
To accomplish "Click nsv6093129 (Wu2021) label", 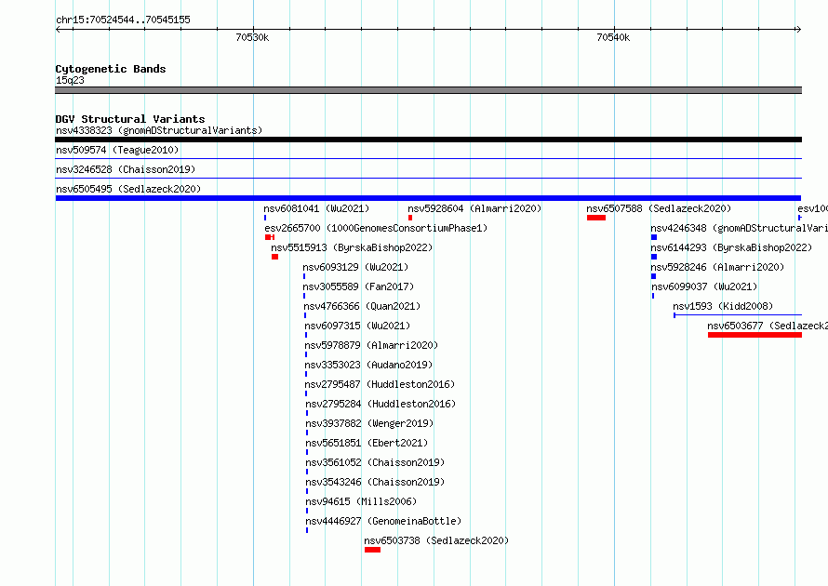I will 355,267.
